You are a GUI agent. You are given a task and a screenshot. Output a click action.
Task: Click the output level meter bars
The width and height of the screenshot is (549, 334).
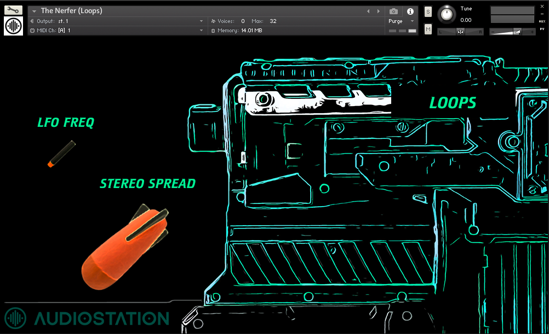coord(512,15)
